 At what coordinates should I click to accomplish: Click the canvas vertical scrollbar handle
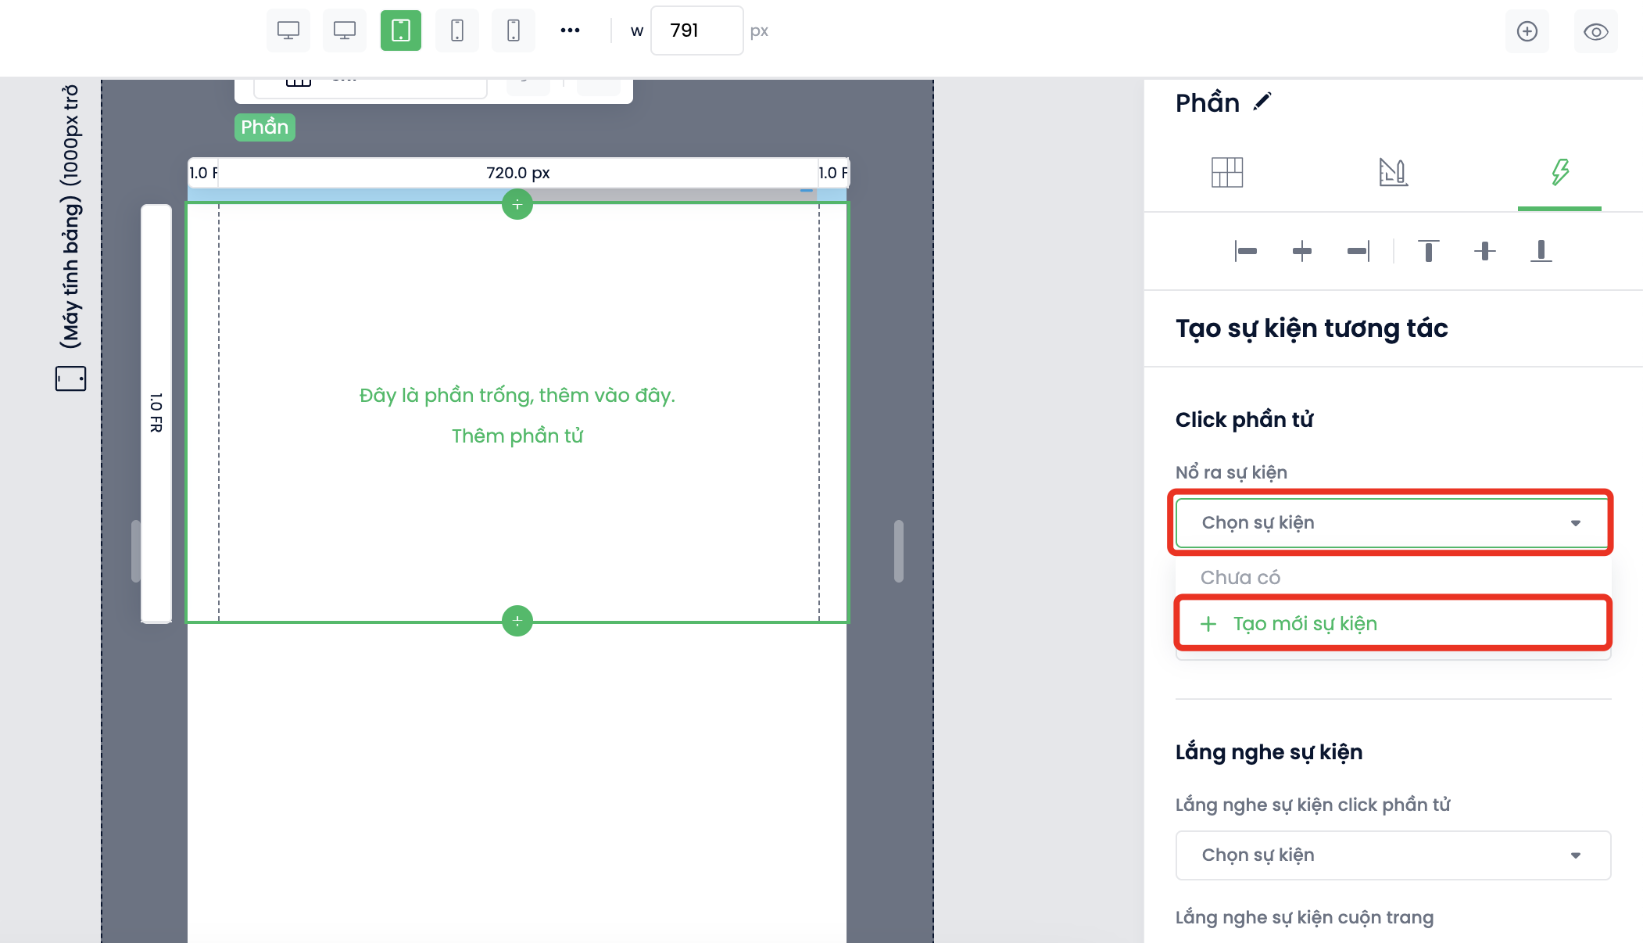(898, 550)
